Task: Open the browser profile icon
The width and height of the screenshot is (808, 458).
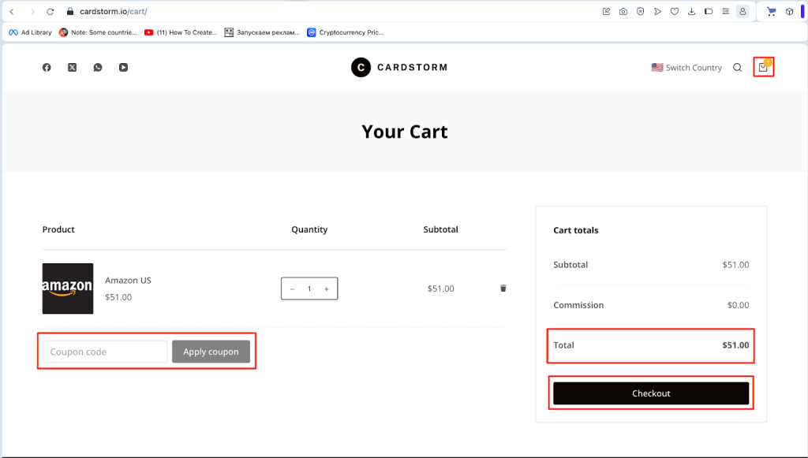Action: [743, 11]
